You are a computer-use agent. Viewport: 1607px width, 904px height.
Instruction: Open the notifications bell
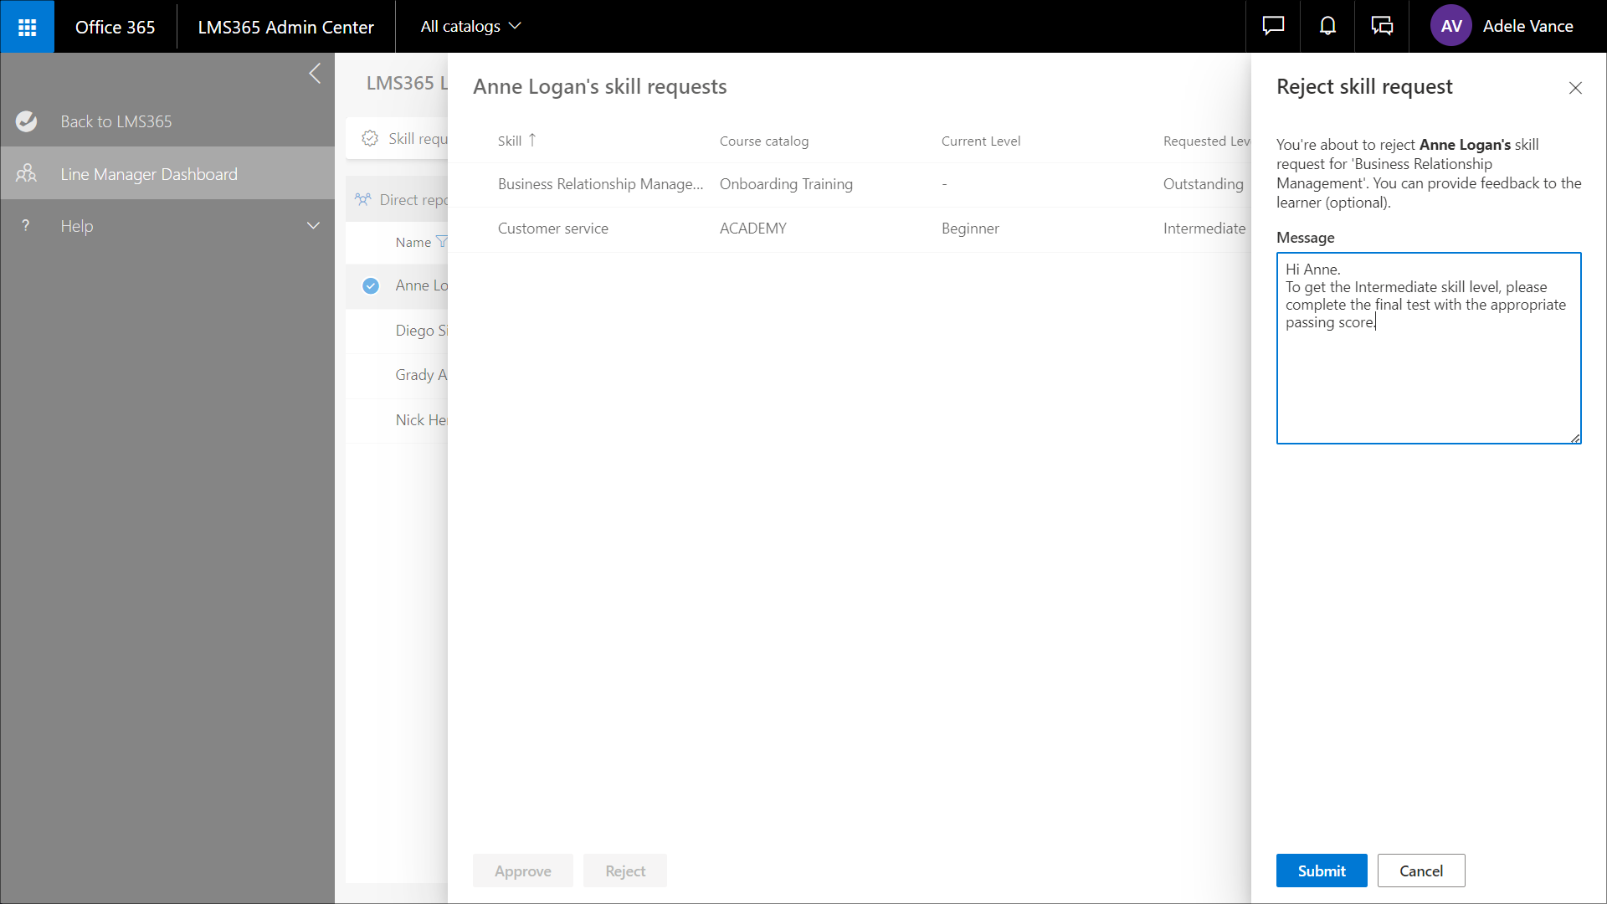point(1327,27)
